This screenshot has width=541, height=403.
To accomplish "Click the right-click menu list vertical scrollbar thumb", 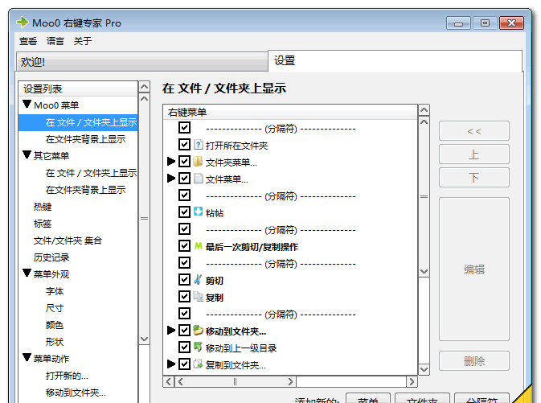I will pyautogui.click(x=424, y=196).
